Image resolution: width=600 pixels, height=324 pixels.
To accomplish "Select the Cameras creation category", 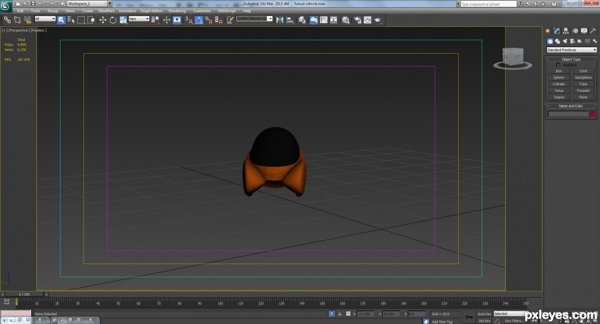I will (x=572, y=41).
